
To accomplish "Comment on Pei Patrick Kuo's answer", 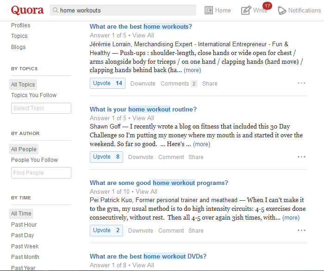I will click(171, 231).
